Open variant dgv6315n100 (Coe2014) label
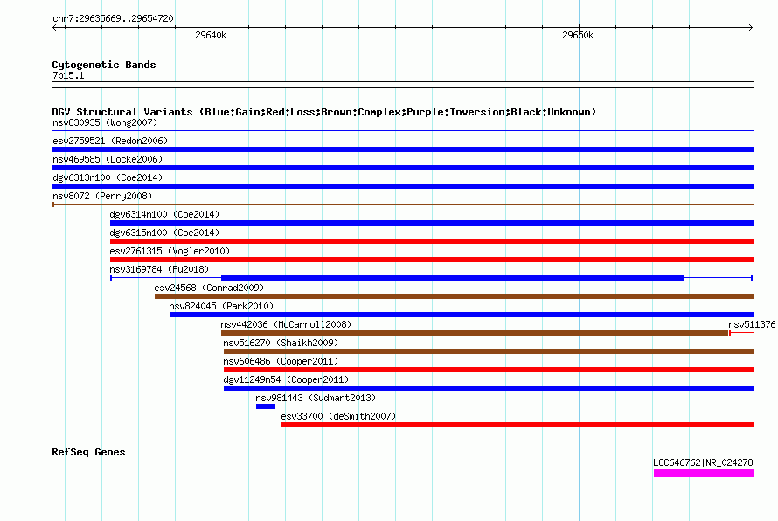This screenshot has width=778, height=521. tap(164, 233)
